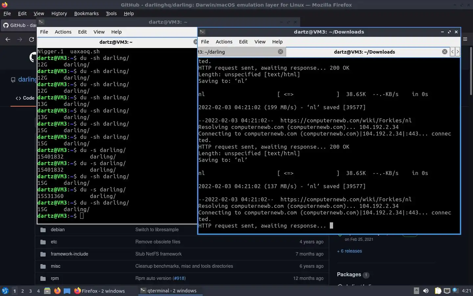Image resolution: width=473 pixels, height=296 pixels.
Task: Click the update notification tray icon
Action: (455, 290)
